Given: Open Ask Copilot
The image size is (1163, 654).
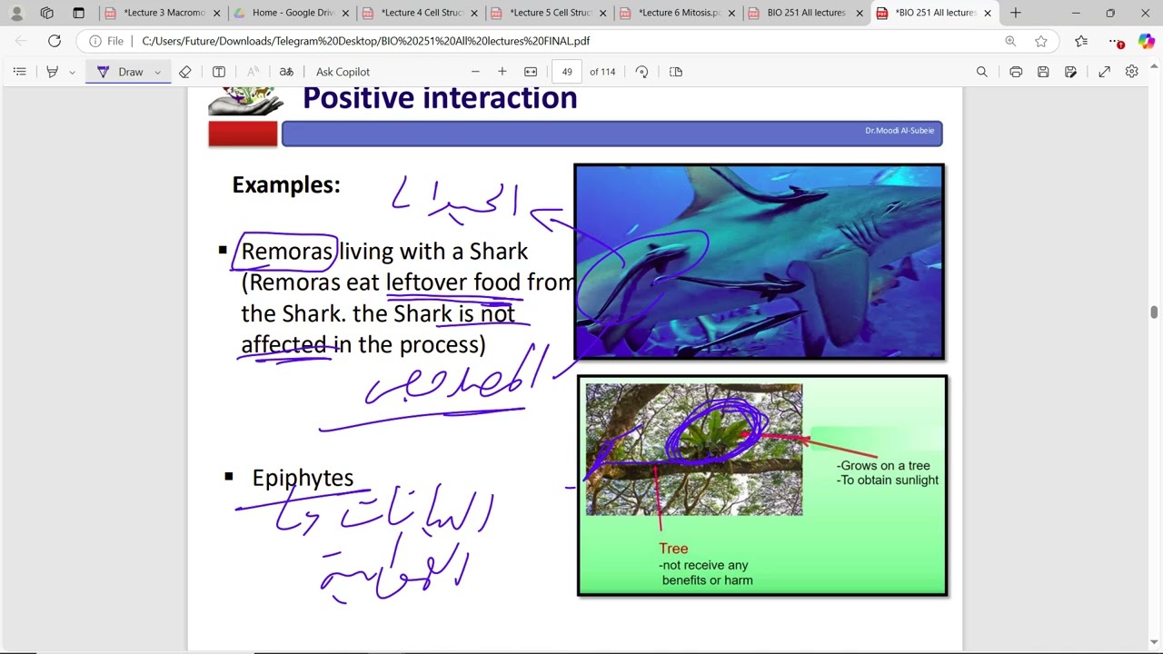Looking at the screenshot, I should click(x=343, y=72).
